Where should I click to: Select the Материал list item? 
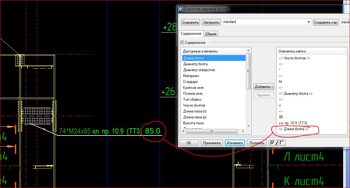191,76
